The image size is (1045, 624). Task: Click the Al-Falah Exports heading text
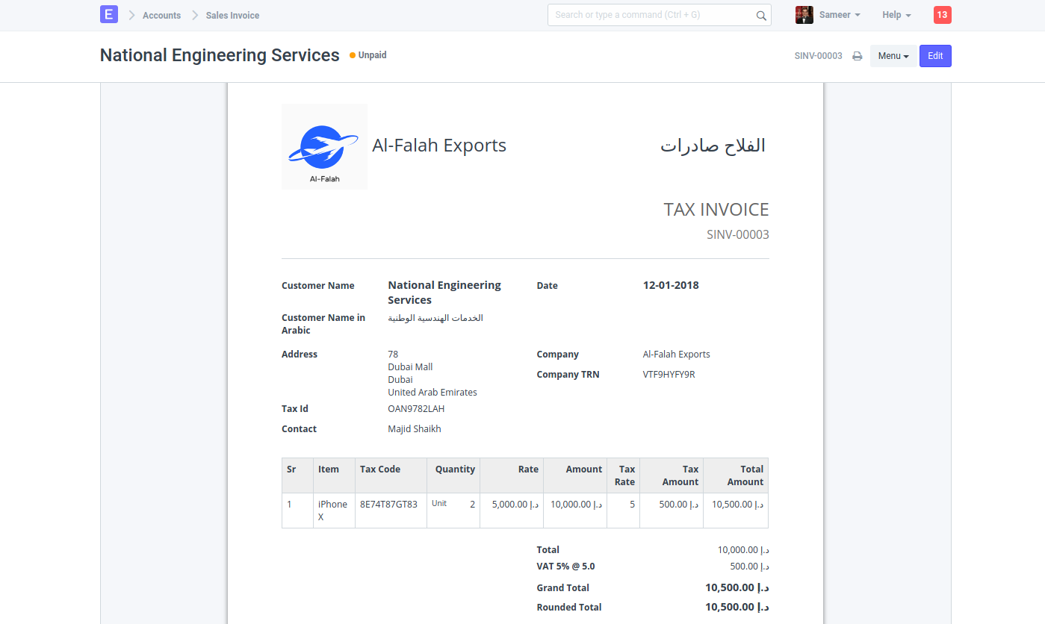[439, 146]
